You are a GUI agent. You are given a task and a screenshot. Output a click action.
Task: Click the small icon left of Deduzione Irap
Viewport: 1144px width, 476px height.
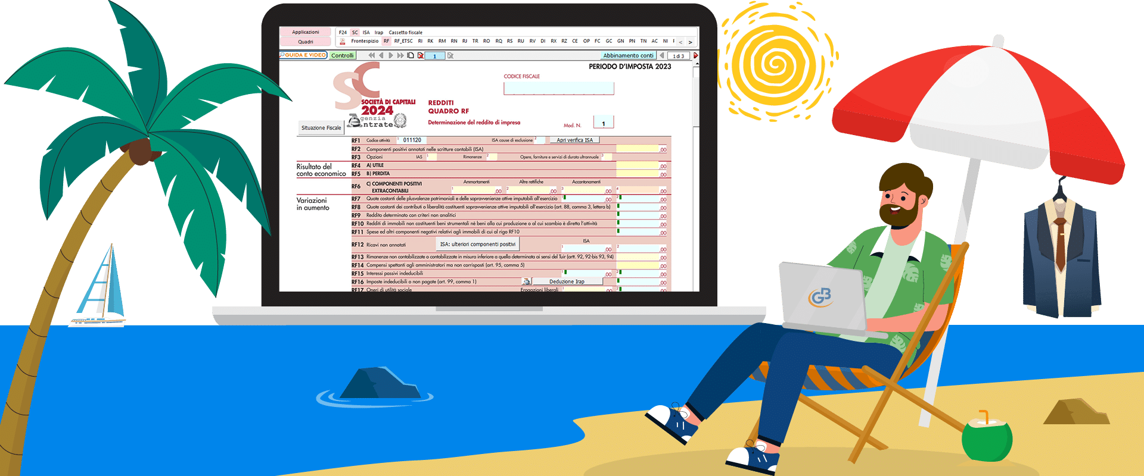(x=526, y=281)
